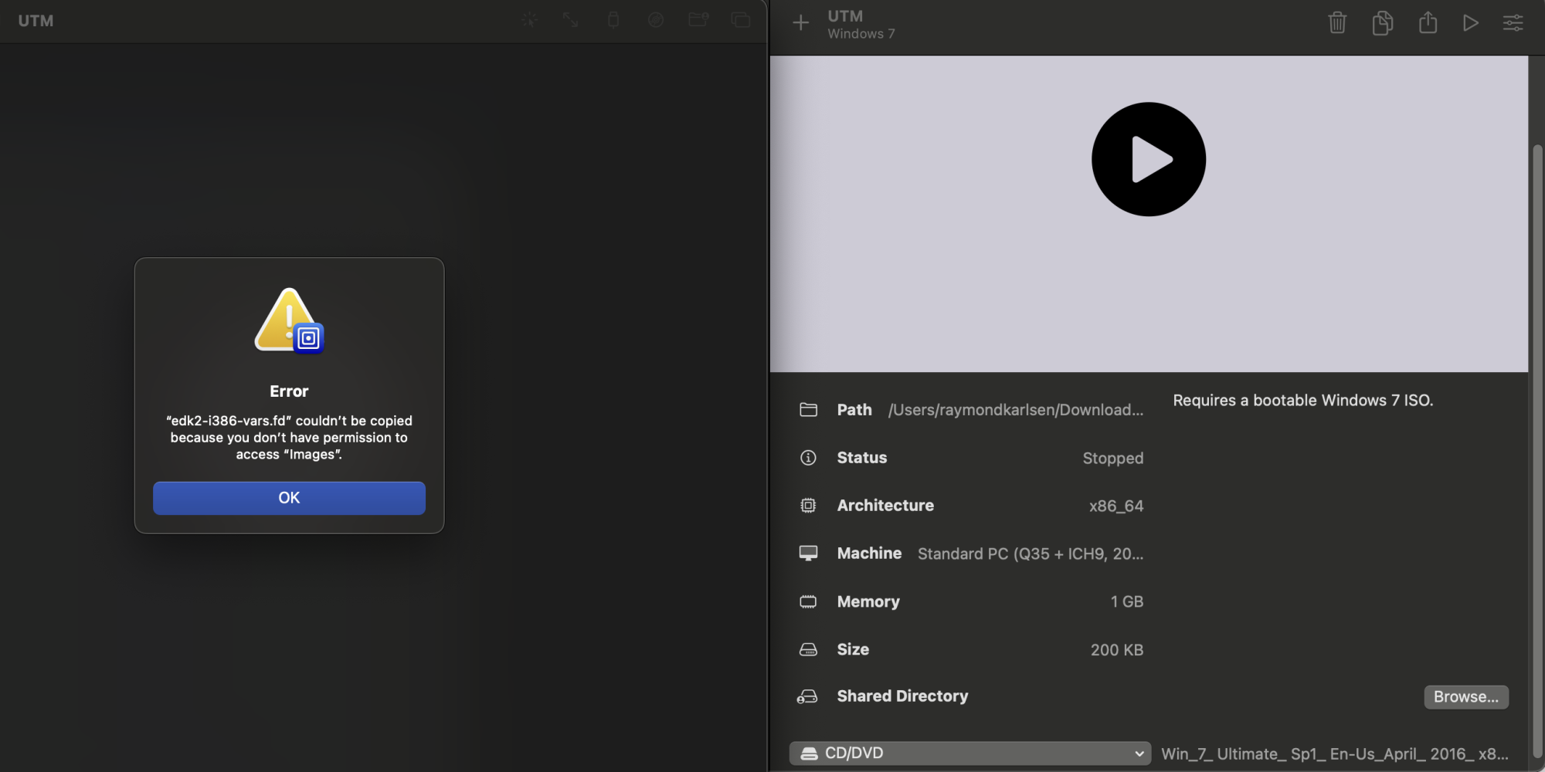Image resolution: width=1545 pixels, height=772 pixels.
Task: Click the capture mouse cursor icon in VM toolbar
Action: (x=529, y=20)
